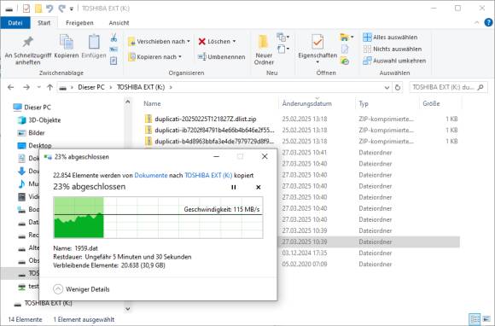The image size is (495, 326).
Task: Click the copy speed progress graph
Action: click(158, 218)
